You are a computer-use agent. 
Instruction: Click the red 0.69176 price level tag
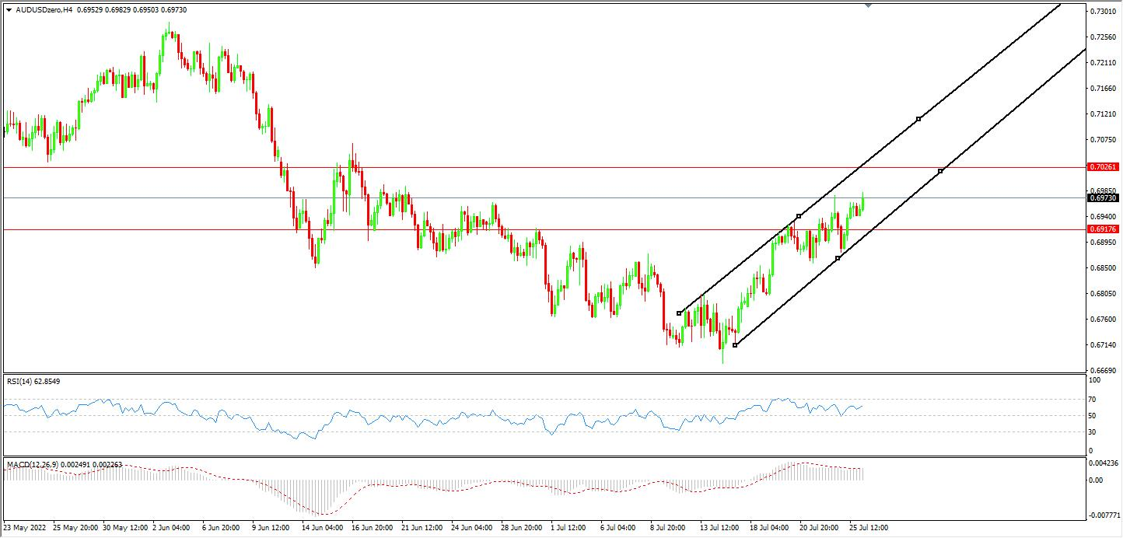pyautogui.click(x=1103, y=229)
